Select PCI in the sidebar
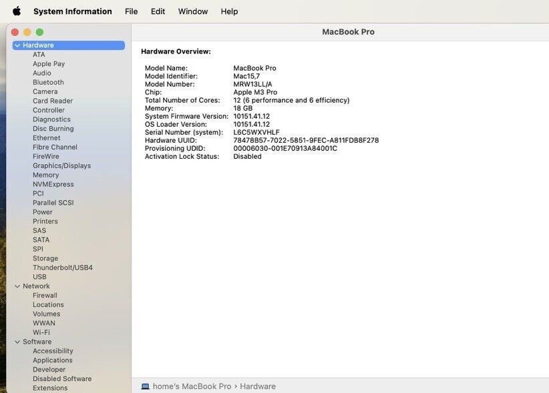 pyautogui.click(x=38, y=193)
